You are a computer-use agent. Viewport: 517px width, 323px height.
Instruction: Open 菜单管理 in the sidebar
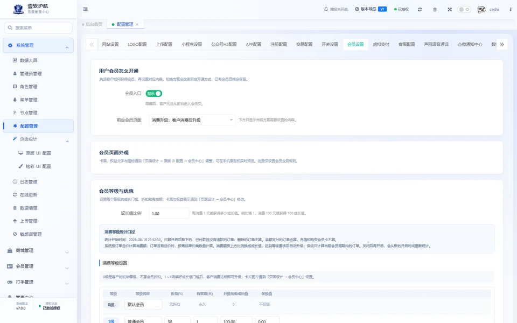click(x=29, y=100)
